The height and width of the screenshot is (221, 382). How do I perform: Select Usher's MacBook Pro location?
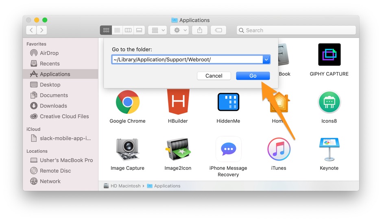(x=61, y=160)
